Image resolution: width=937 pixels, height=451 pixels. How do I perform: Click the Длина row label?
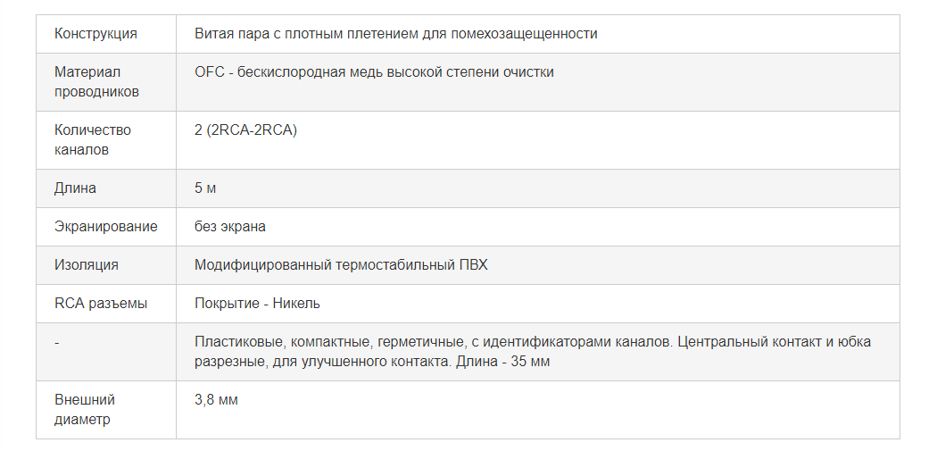pos(75,188)
